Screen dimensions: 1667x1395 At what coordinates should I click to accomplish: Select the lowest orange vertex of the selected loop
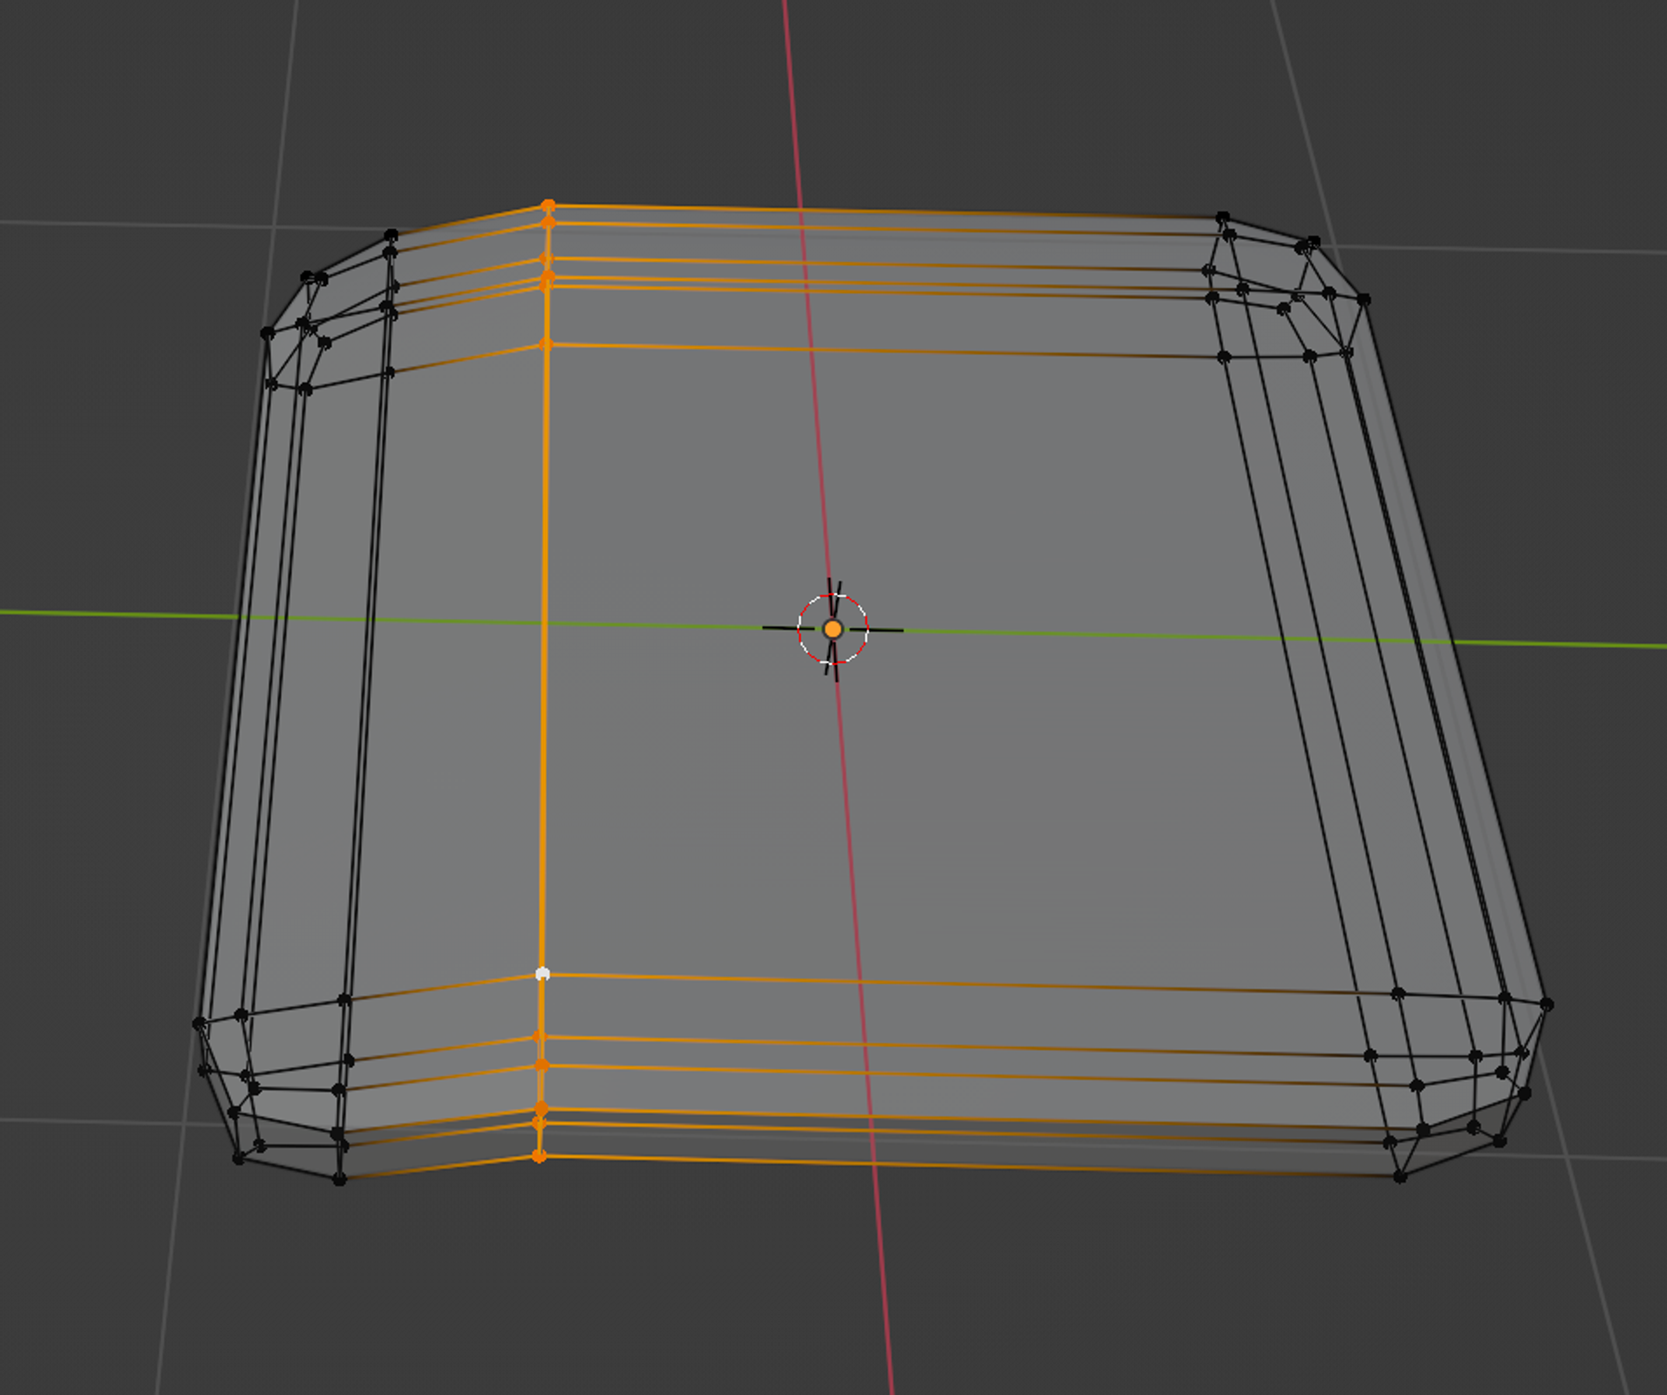(x=539, y=1156)
